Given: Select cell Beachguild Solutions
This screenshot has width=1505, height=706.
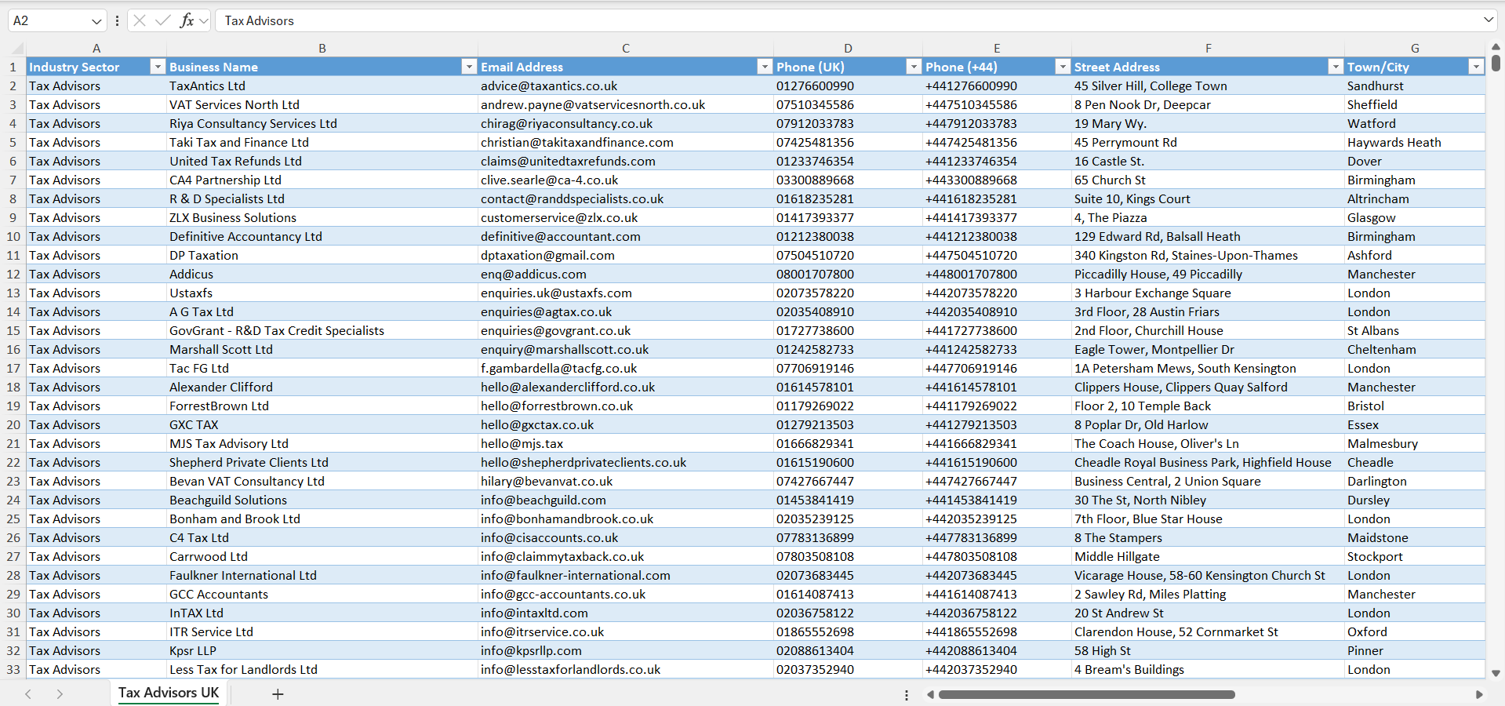Looking at the screenshot, I should tap(322, 500).
